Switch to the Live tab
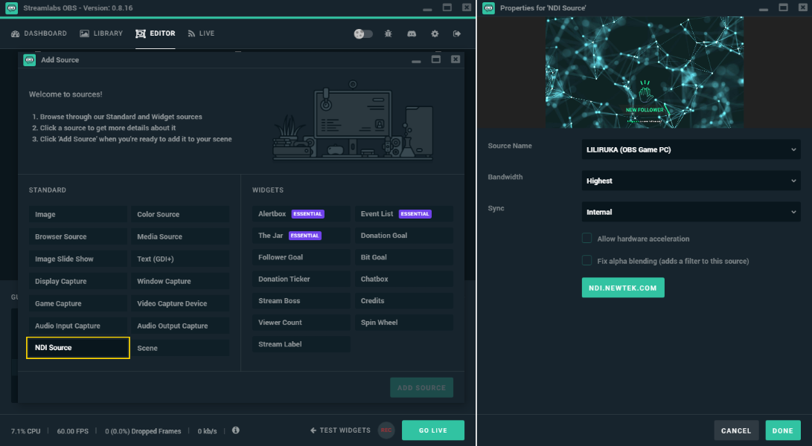The image size is (812, 446). (x=201, y=33)
